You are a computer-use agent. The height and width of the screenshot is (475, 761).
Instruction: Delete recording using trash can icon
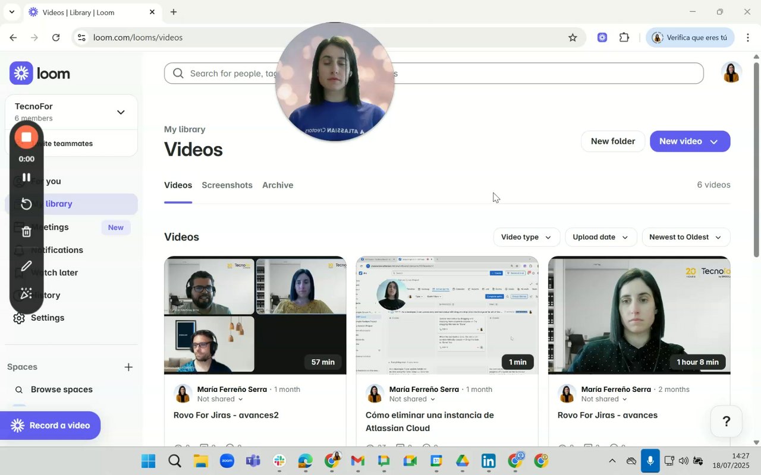tap(26, 232)
